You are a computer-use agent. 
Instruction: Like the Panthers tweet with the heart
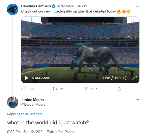[x=85, y=89]
